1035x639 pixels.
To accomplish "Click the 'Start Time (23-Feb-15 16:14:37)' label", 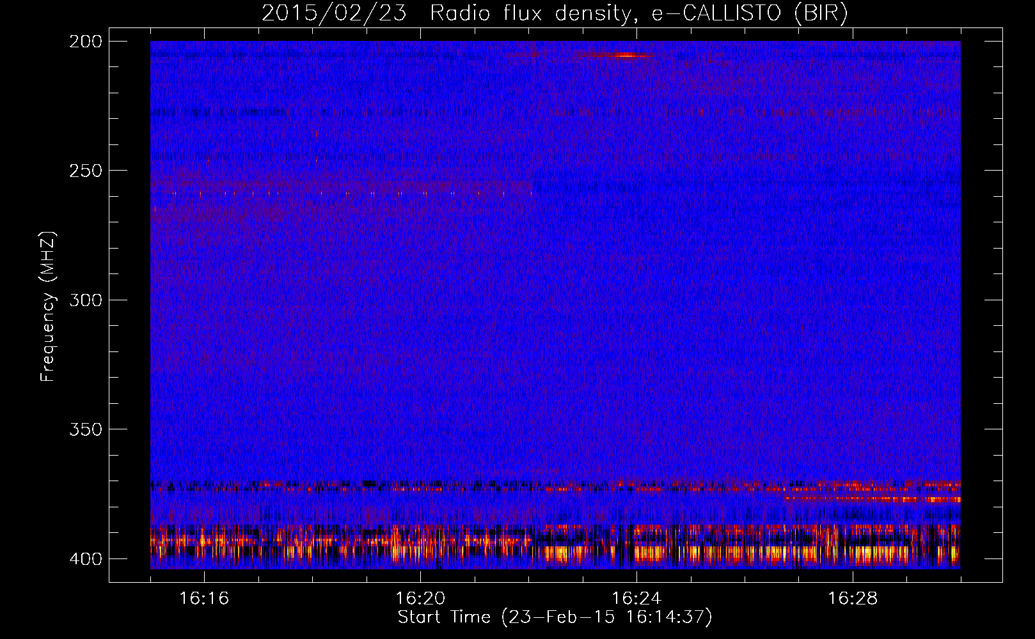I will (555, 617).
